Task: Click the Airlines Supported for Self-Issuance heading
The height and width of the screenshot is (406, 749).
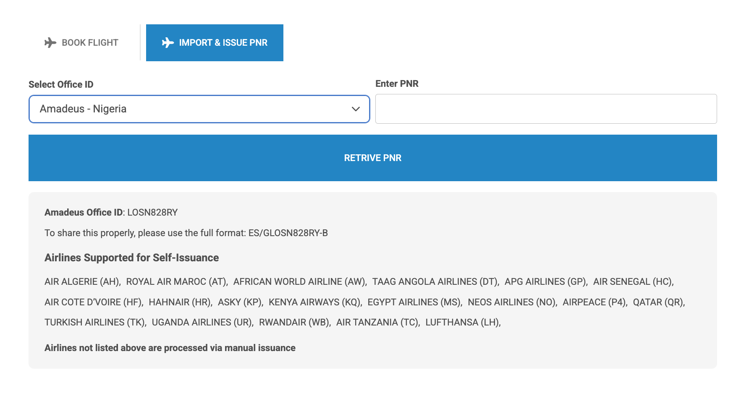Action: pos(131,258)
